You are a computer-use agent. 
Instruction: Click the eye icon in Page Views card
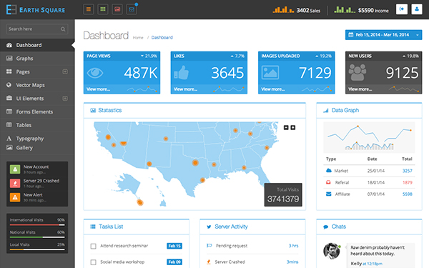[x=95, y=73]
